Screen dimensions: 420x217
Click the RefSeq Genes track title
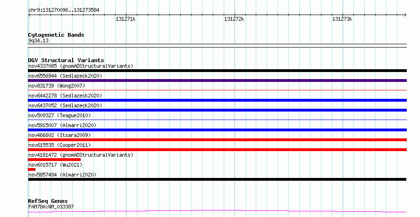click(x=48, y=201)
